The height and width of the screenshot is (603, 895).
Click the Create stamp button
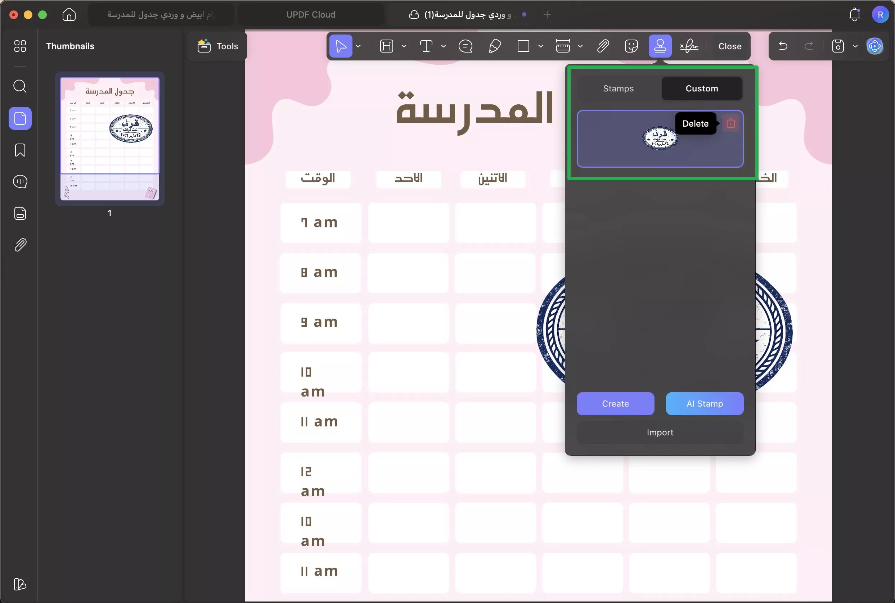615,404
